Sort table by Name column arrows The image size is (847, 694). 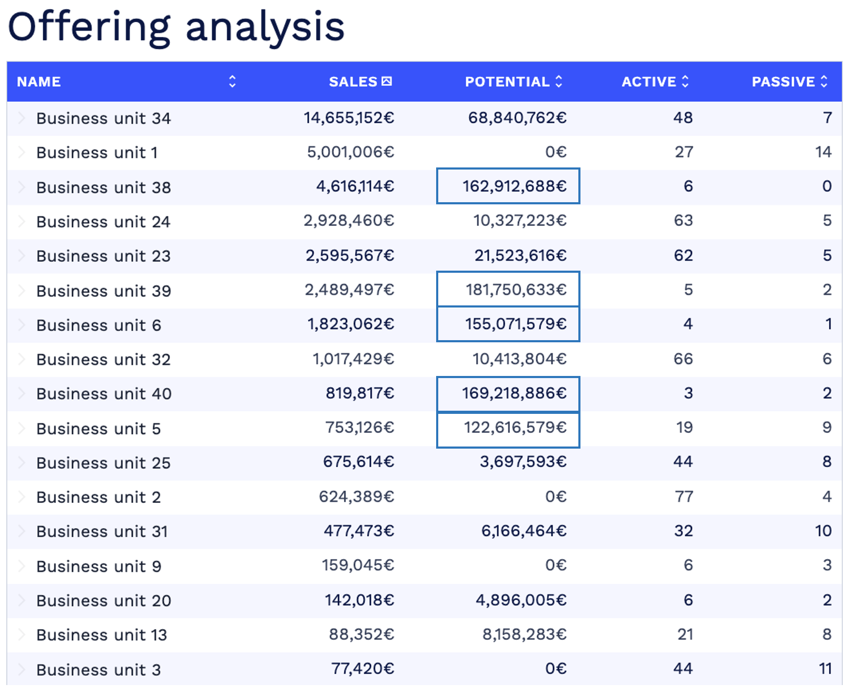click(232, 82)
